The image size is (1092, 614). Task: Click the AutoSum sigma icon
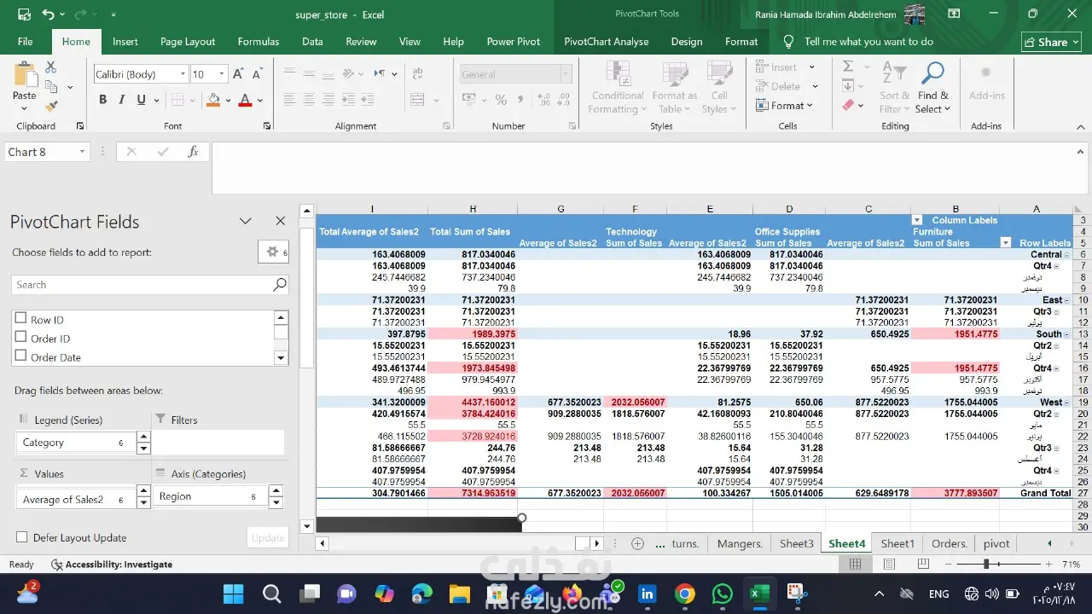(847, 67)
